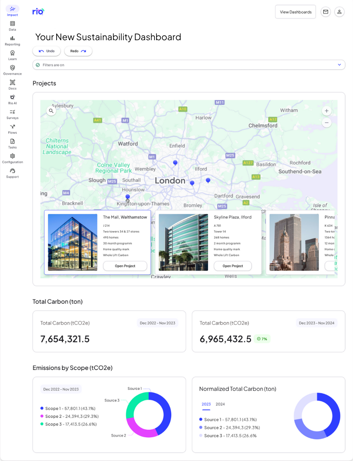The width and height of the screenshot is (353, 461).
Task: Open Project for The Mall, Walthamstow
Action: click(125, 266)
